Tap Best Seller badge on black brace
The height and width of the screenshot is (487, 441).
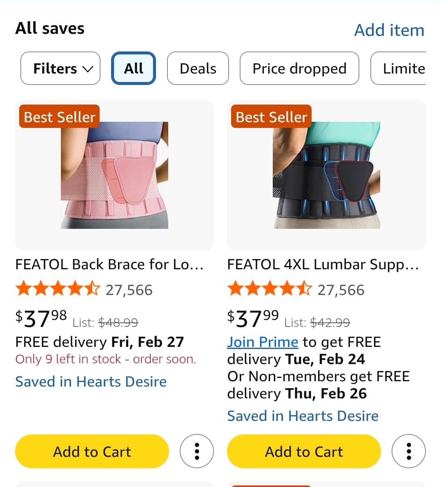tap(271, 117)
